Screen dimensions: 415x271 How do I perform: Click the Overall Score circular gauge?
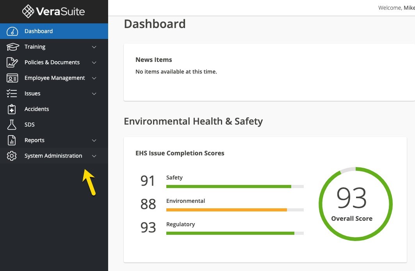(x=355, y=204)
